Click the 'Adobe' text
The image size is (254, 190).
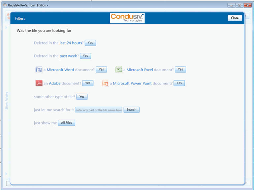[x=54, y=83]
